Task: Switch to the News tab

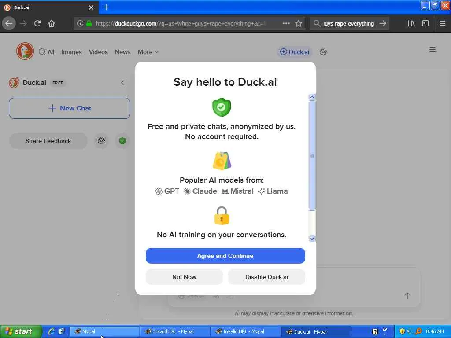Action: point(123,52)
